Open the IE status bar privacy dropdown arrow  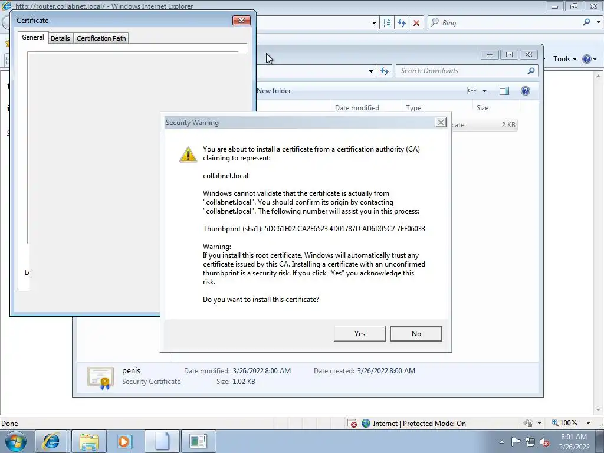click(539, 423)
